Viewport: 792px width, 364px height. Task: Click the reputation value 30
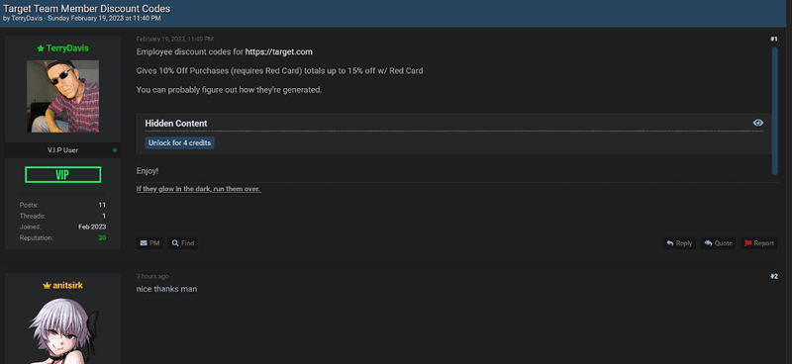(102, 237)
